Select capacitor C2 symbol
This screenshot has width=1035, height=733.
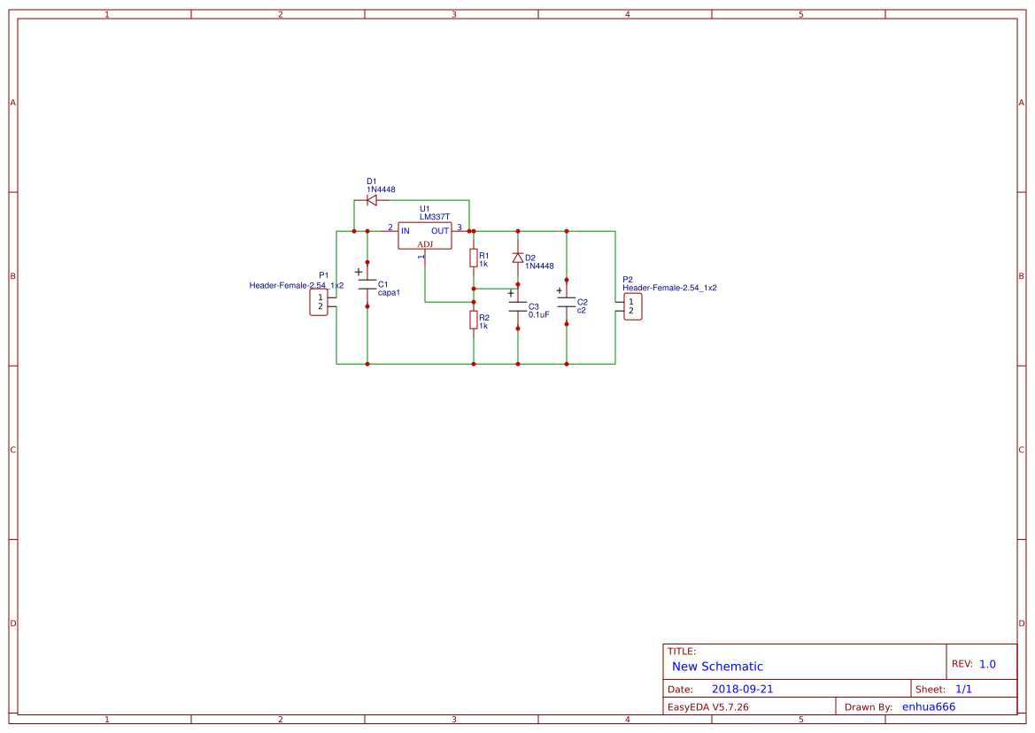click(x=565, y=301)
